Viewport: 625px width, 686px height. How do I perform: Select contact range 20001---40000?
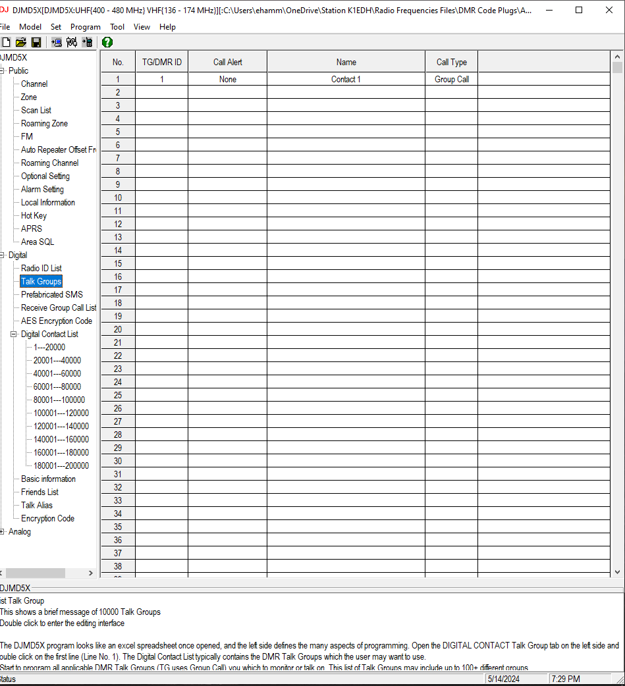pyautogui.click(x=57, y=360)
